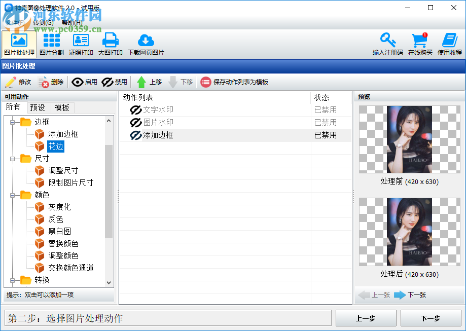
Task: Click 处理后 preview thumbnail
Action: 410,232
